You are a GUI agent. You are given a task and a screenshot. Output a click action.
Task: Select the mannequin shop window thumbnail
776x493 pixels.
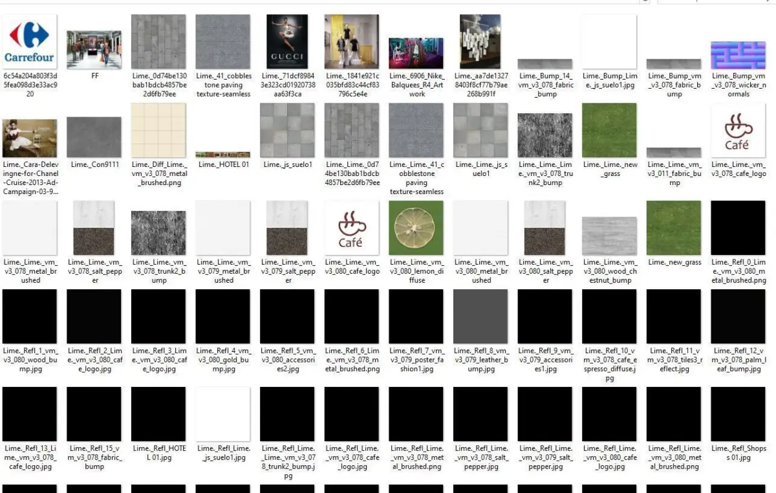pyautogui.click(x=352, y=42)
